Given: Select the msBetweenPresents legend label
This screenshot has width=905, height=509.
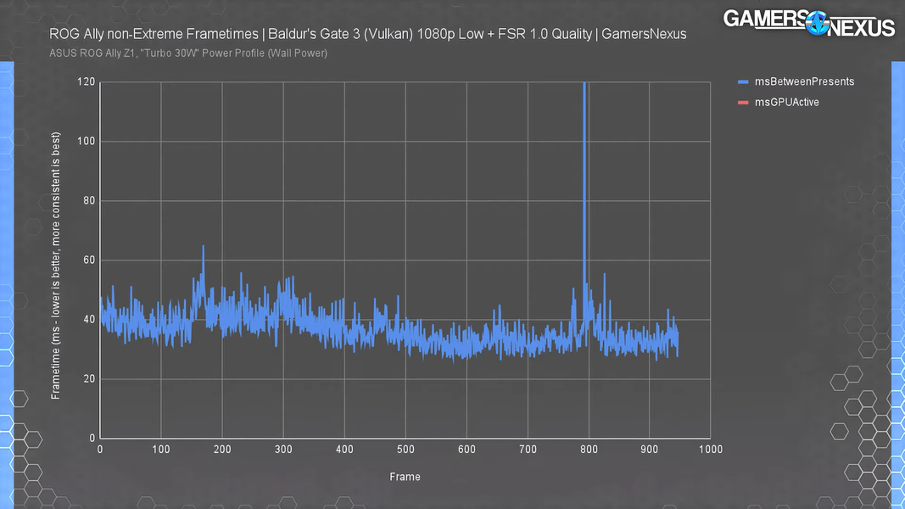Looking at the screenshot, I should [x=805, y=81].
